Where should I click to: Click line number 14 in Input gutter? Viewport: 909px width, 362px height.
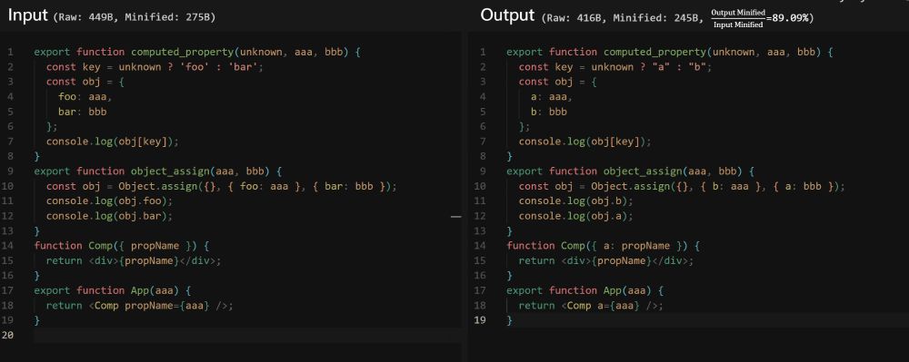pos(8,246)
